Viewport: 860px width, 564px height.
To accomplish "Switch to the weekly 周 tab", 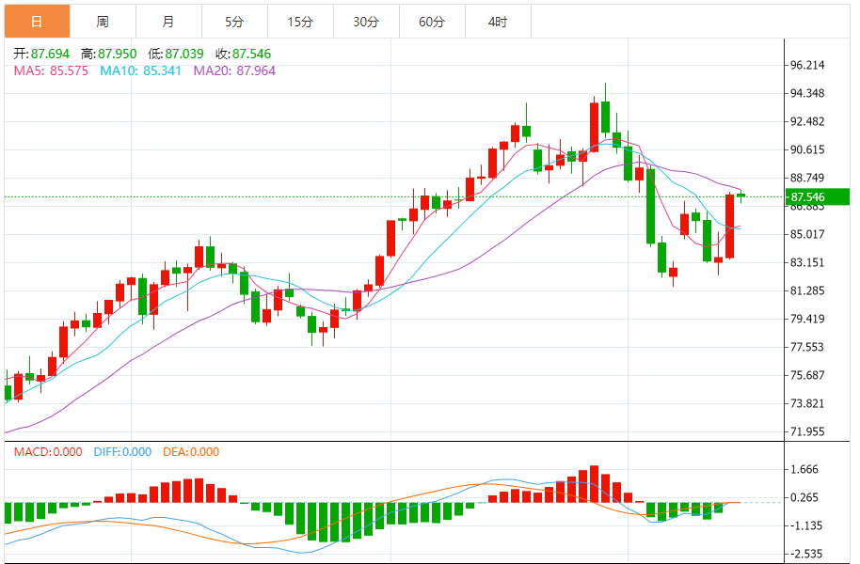I will [104, 22].
